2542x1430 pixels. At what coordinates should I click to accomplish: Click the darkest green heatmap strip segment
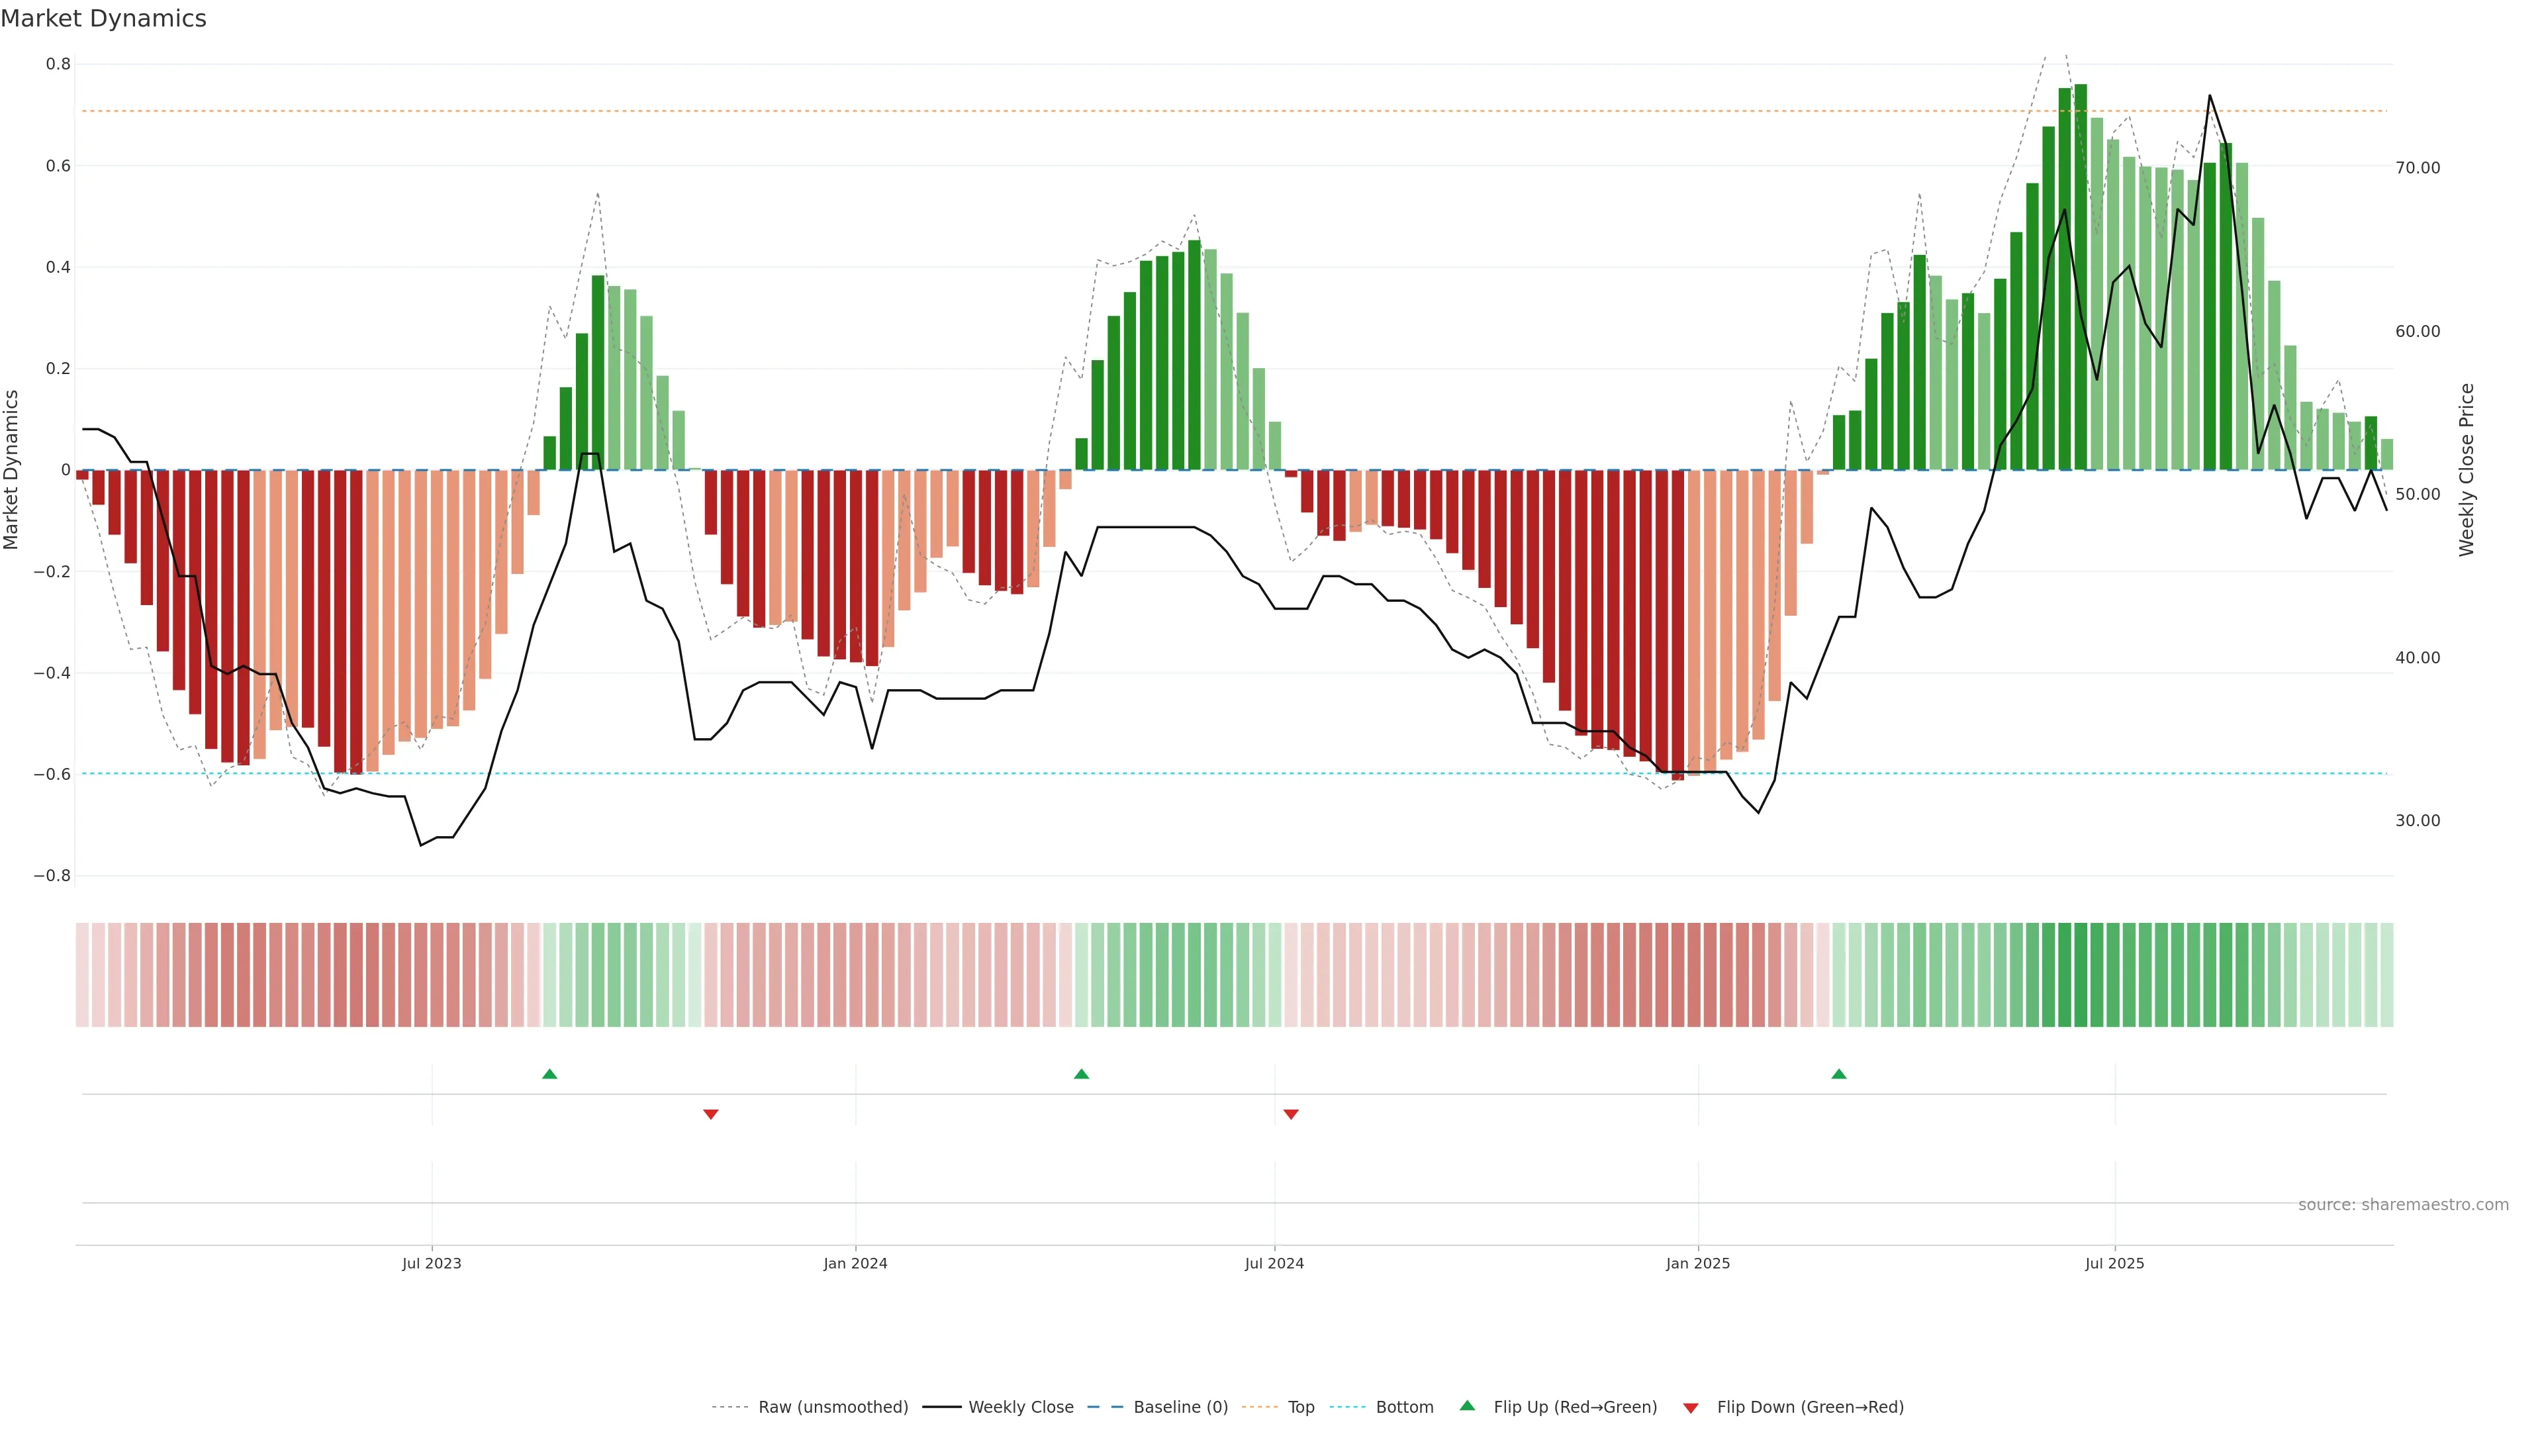click(x=2080, y=975)
